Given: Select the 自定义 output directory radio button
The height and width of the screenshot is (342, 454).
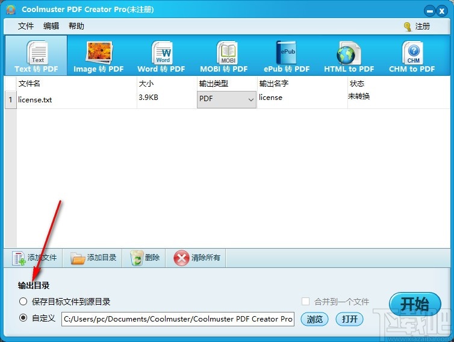Looking at the screenshot, I should pos(23,318).
